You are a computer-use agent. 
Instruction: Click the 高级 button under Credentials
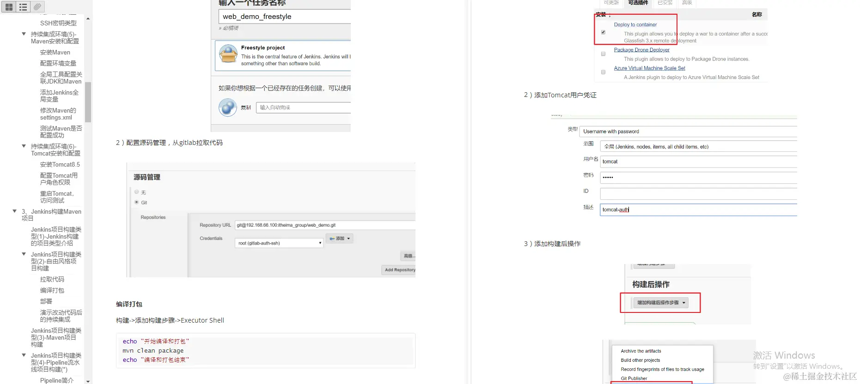point(408,256)
